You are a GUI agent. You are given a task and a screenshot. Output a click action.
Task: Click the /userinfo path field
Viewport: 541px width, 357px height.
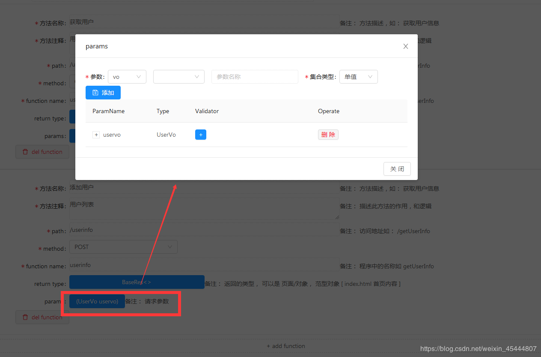(x=204, y=229)
